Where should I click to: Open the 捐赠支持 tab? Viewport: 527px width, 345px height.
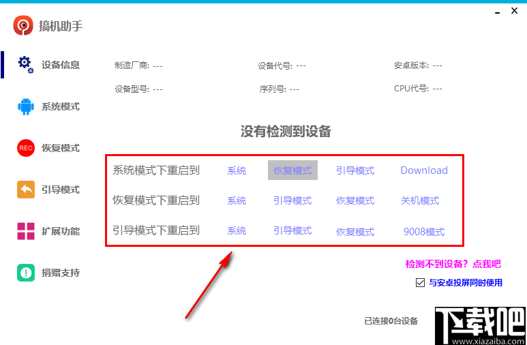[x=61, y=273]
